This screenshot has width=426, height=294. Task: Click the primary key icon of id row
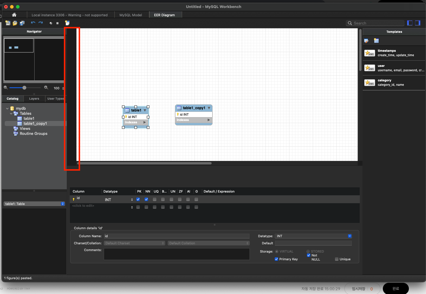[x=74, y=200]
